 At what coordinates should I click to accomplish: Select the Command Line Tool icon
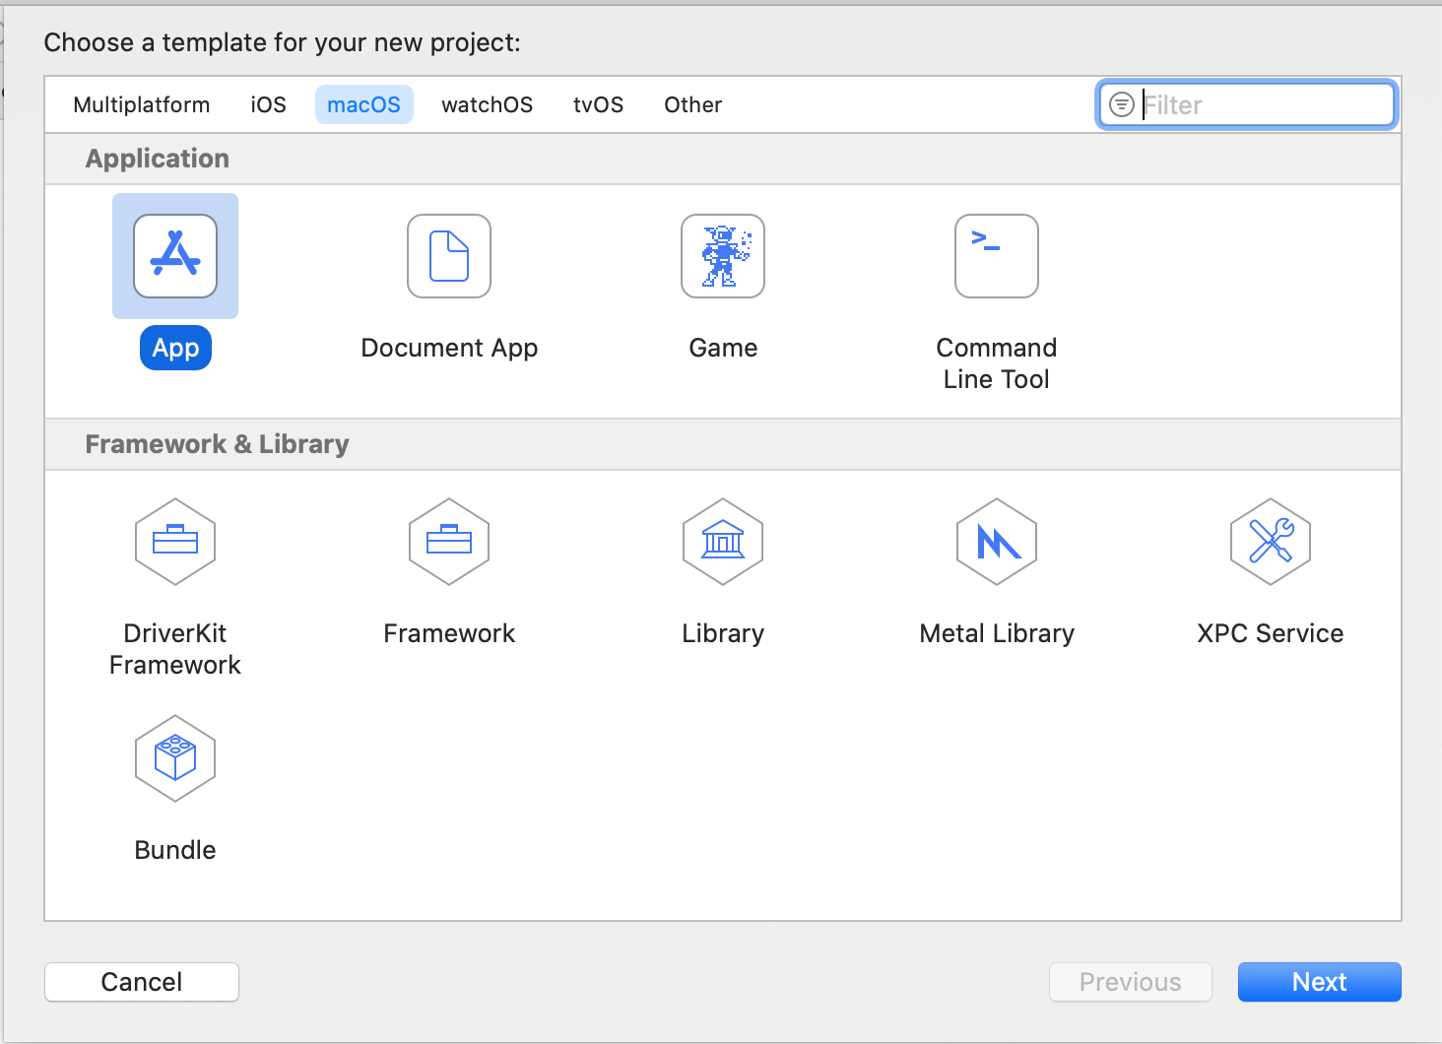pos(997,256)
